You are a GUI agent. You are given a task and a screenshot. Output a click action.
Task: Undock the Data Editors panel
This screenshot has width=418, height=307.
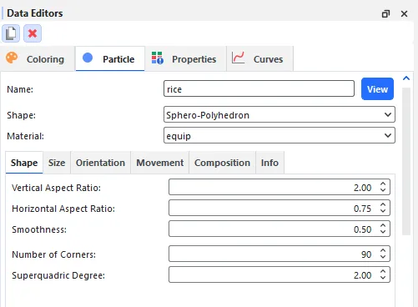pyautogui.click(x=385, y=13)
